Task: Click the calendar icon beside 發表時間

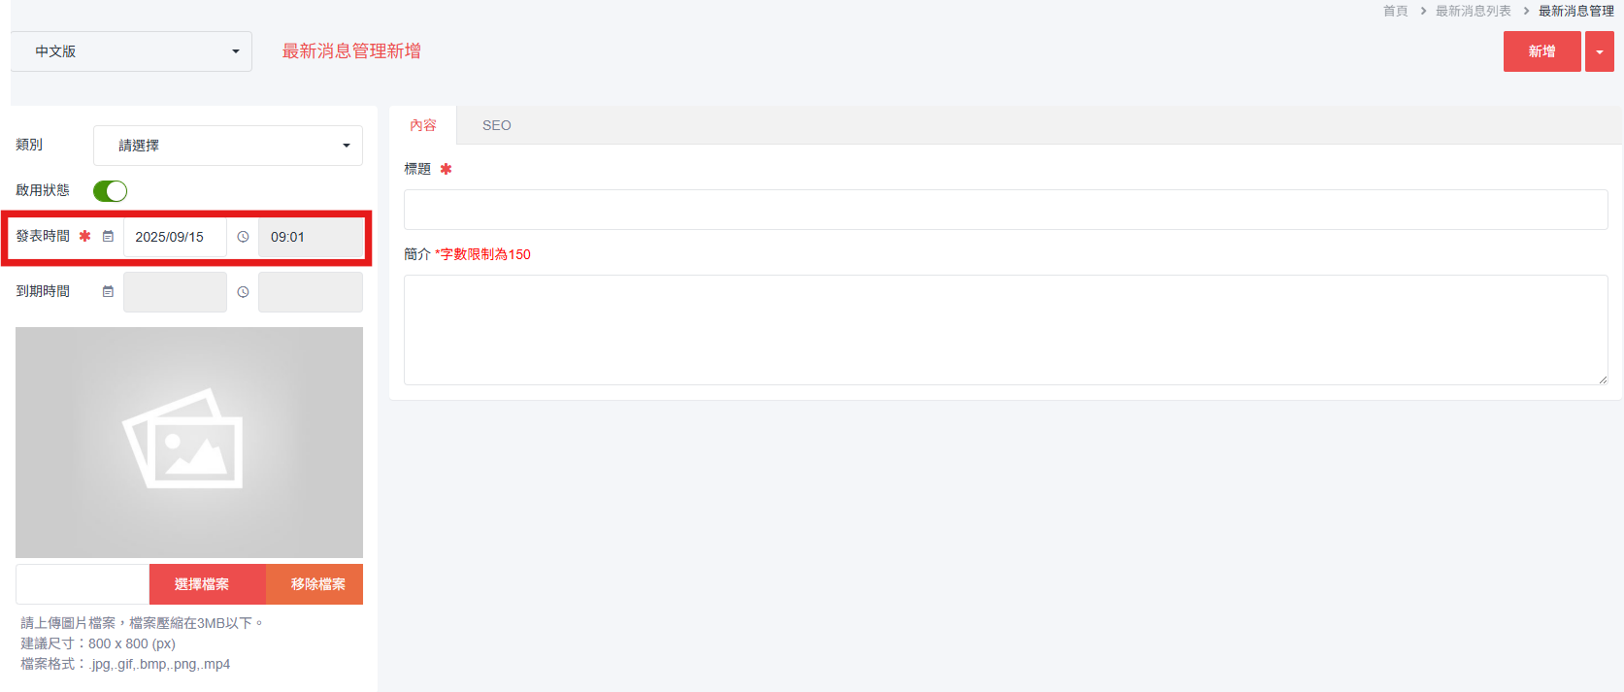Action: (x=108, y=237)
